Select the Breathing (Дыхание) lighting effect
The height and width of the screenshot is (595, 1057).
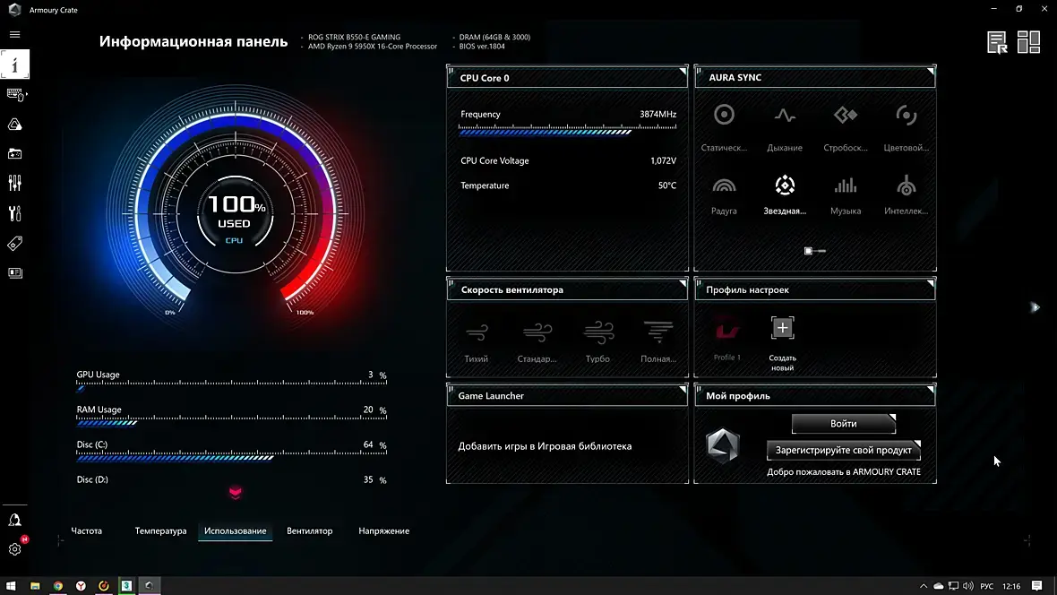(x=785, y=116)
